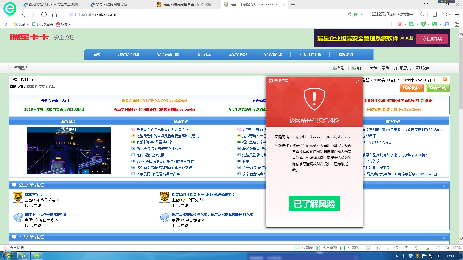The width and height of the screenshot is (463, 260).
Task: Open the browser main menu hamburger icon
Action: point(457,14)
